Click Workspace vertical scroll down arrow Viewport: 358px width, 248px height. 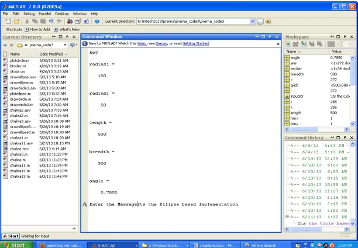[x=352, y=123]
